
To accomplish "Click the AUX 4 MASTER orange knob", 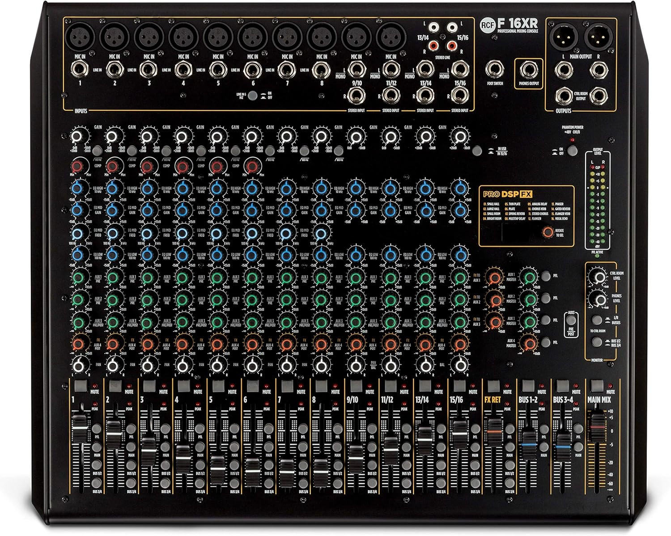I will tap(530, 343).
